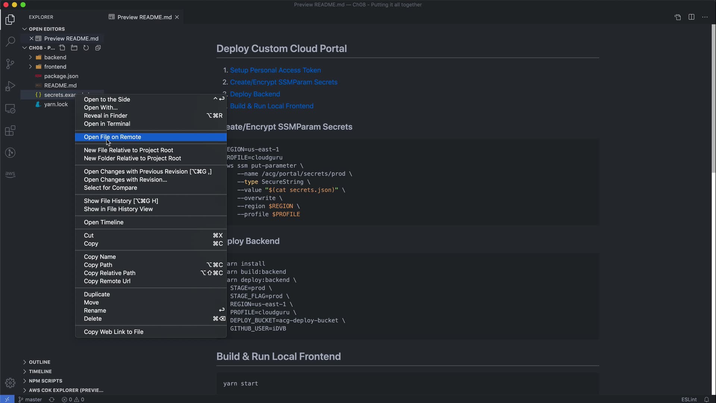Open the notifications bell in status bar
Screen dimensions: 716x403
706,399
